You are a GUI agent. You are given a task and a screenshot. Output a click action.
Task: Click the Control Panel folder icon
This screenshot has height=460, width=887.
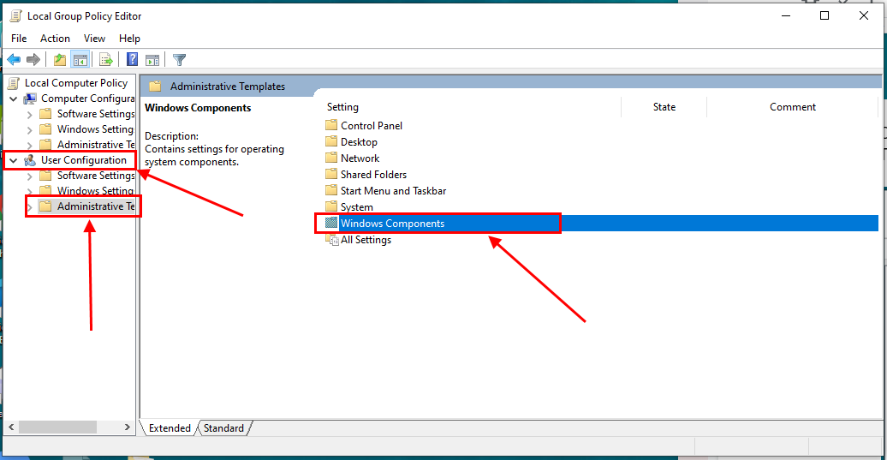coord(331,125)
